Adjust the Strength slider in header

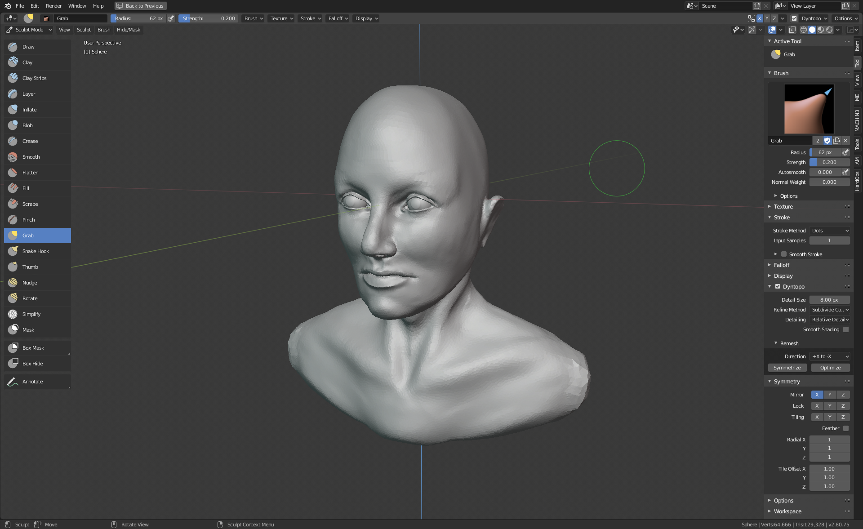[209, 18]
